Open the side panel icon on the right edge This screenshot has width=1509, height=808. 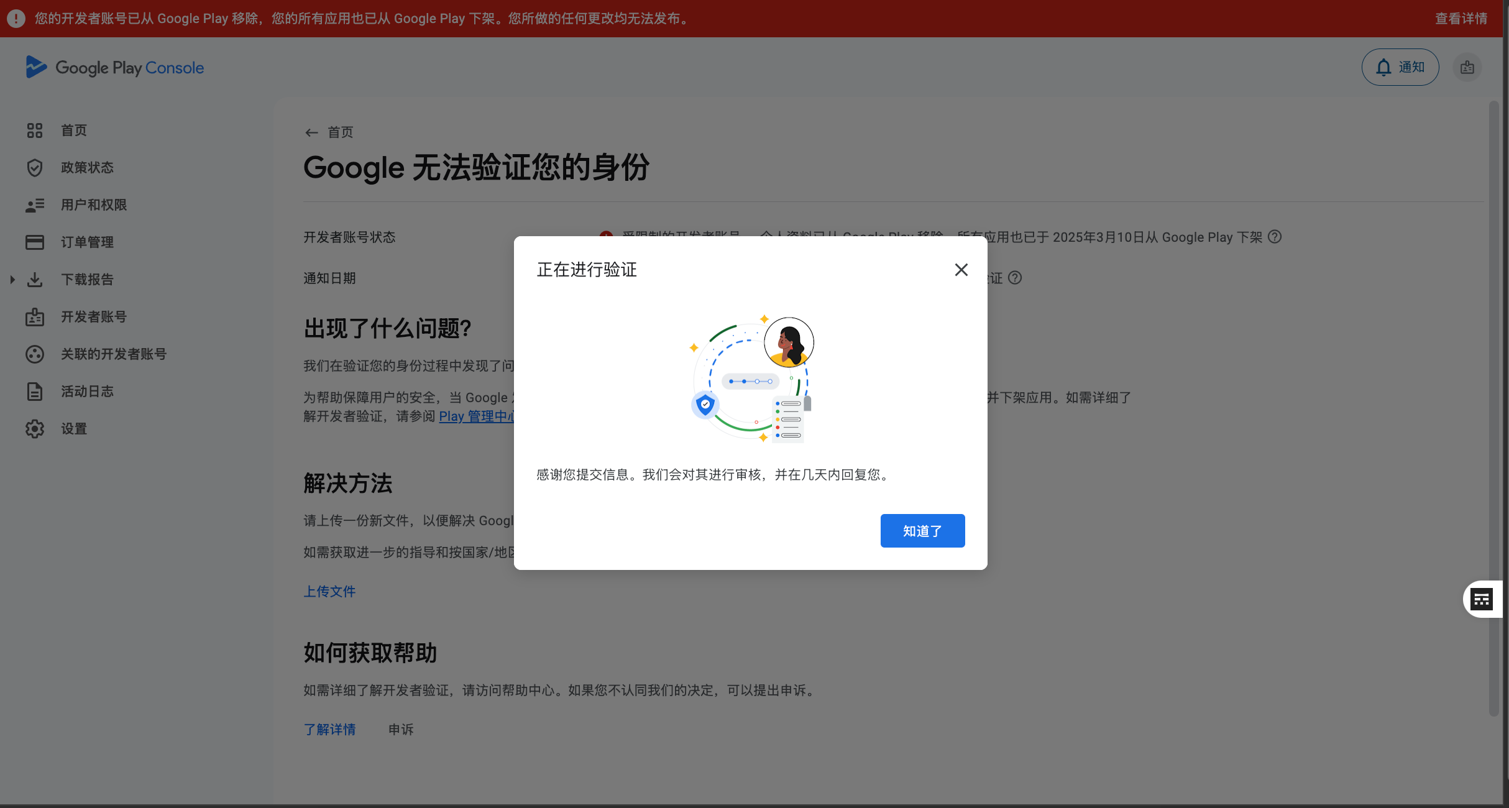pos(1482,599)
